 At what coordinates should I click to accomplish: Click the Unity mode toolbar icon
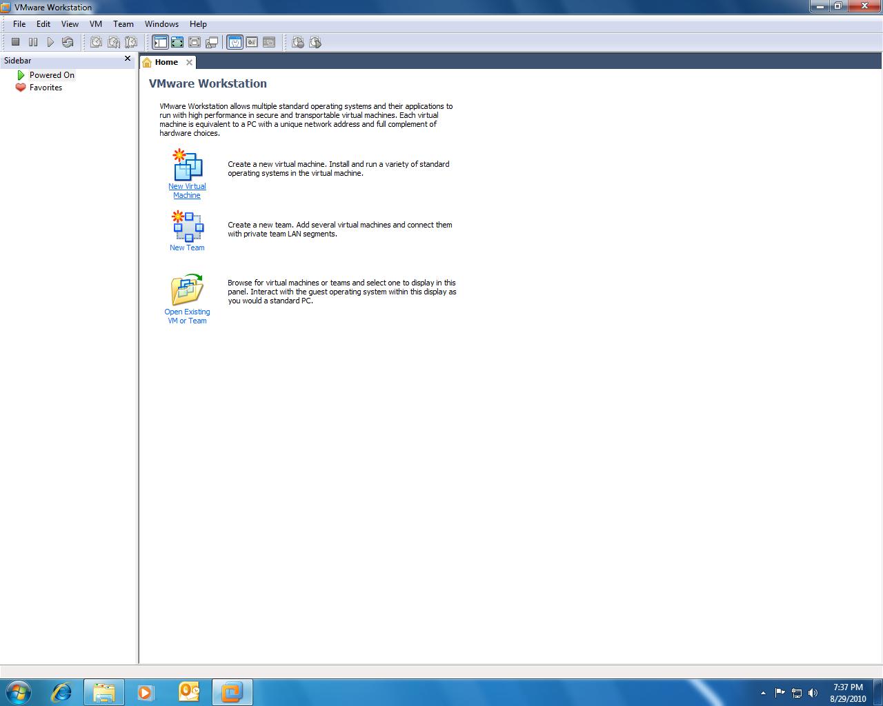click(x=212, y=42)
